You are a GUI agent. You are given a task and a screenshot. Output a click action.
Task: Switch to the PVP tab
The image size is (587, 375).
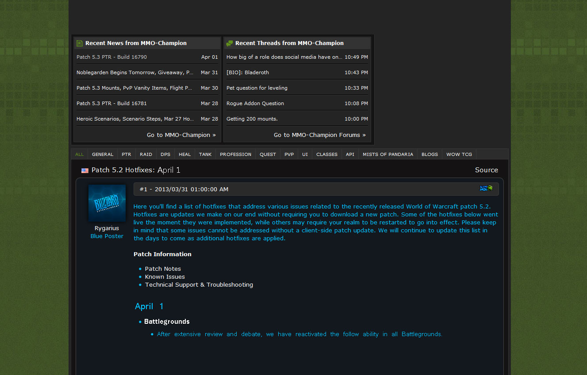pyautogui.click(x=289, y=155)
